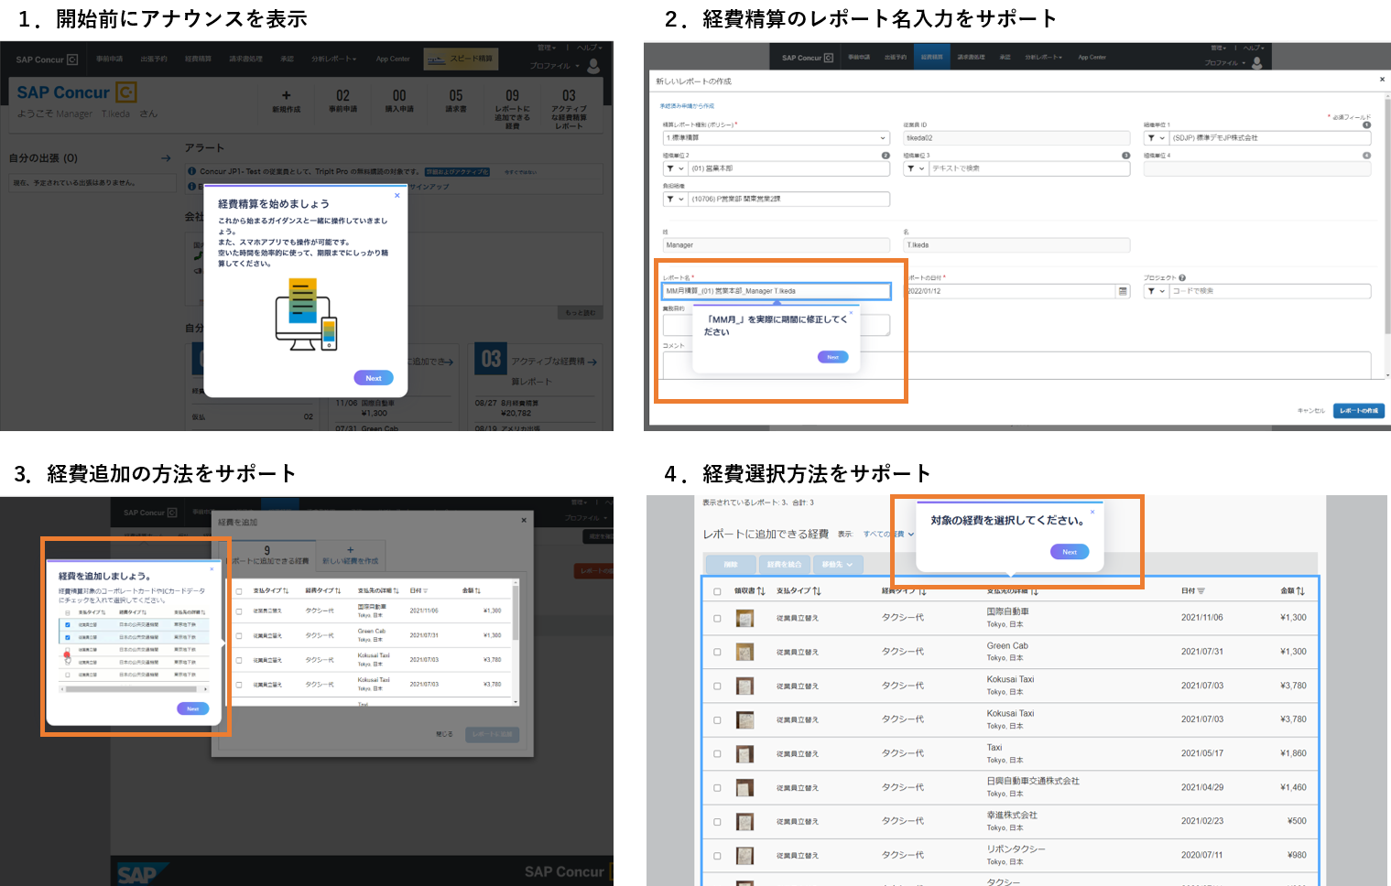Click the SAP Concur logo in panel 1 navbar
This screenshot has height=886, width=1391.
(47, 59)
